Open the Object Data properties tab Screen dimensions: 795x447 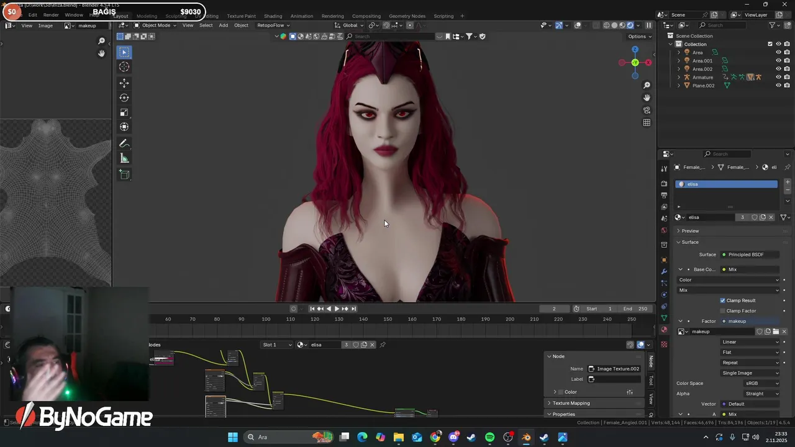point(664,318)
